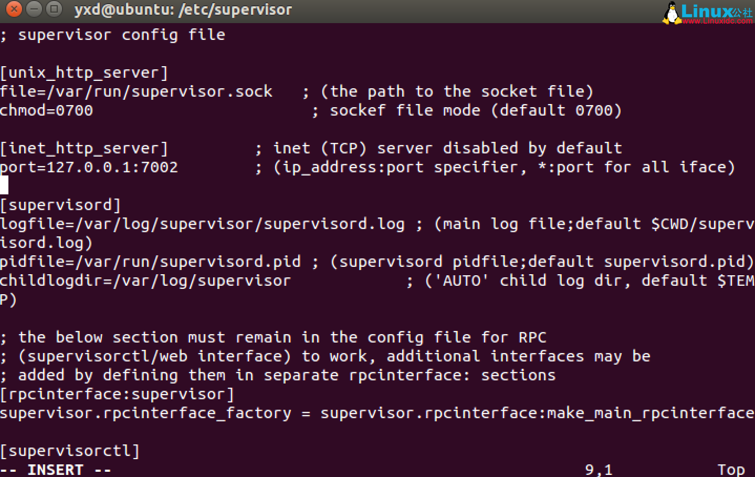Maximize the terminal window
This screenshot has height=477, width=755.
pyautogui.click(x=54, y=9)
